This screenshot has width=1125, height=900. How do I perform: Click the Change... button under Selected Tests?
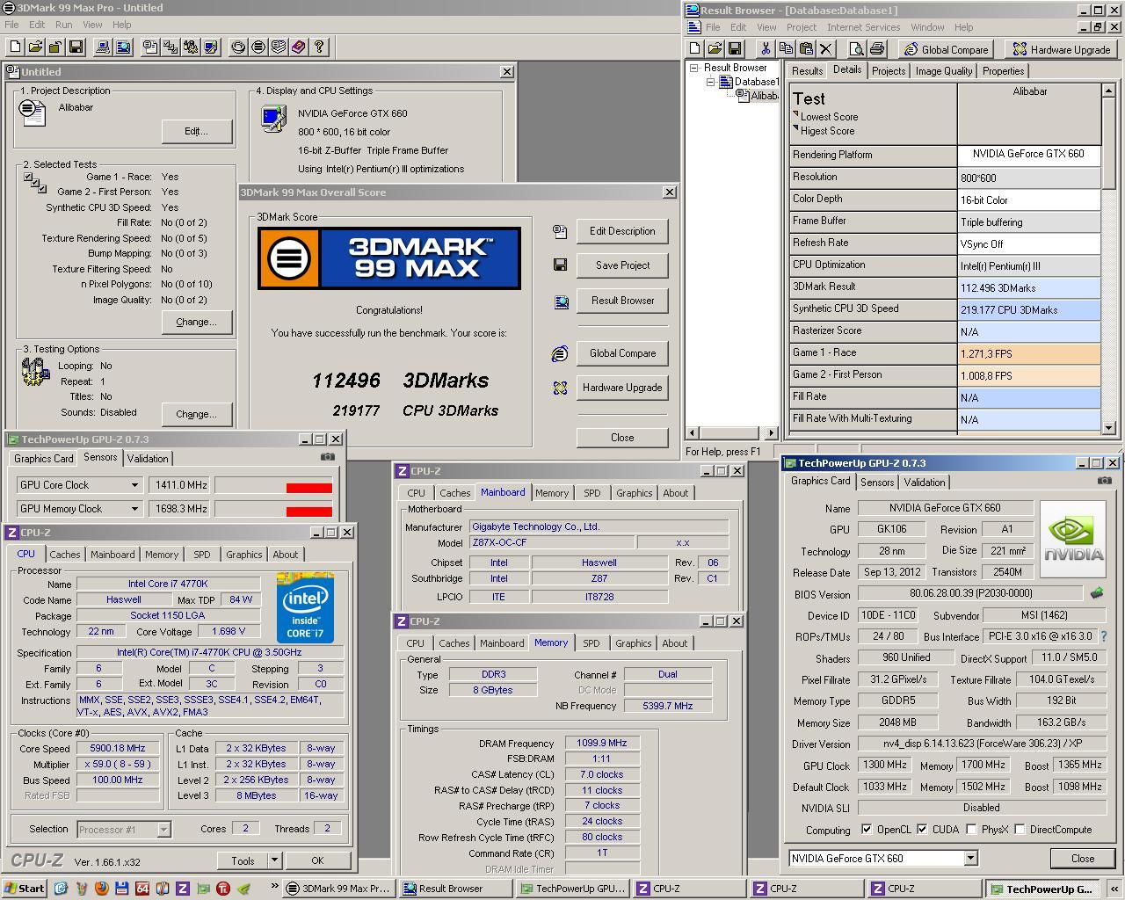[196, 322]
